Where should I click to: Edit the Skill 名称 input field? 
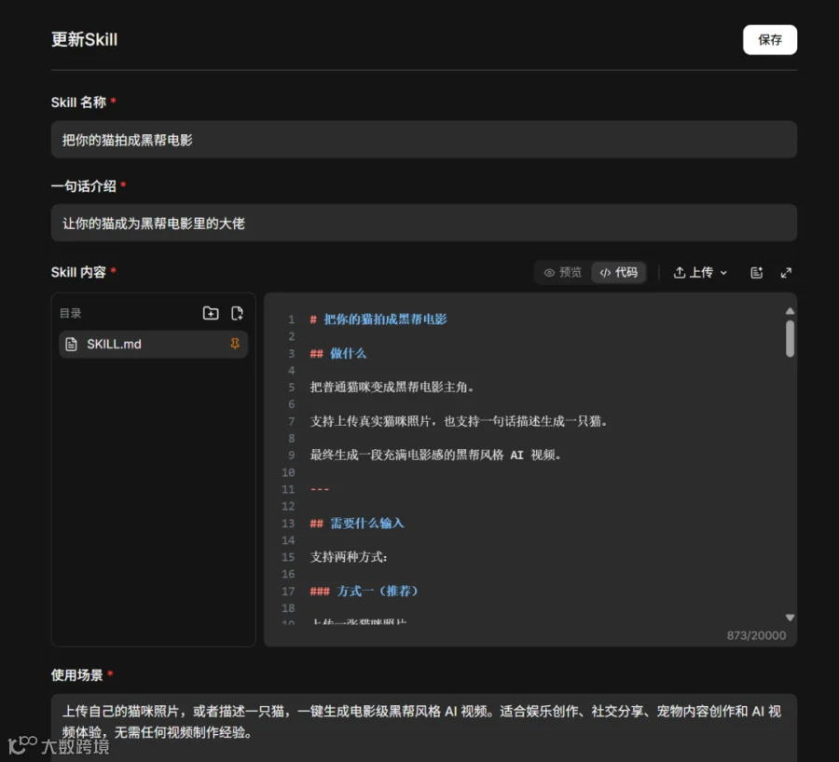[x=424, y=140]
